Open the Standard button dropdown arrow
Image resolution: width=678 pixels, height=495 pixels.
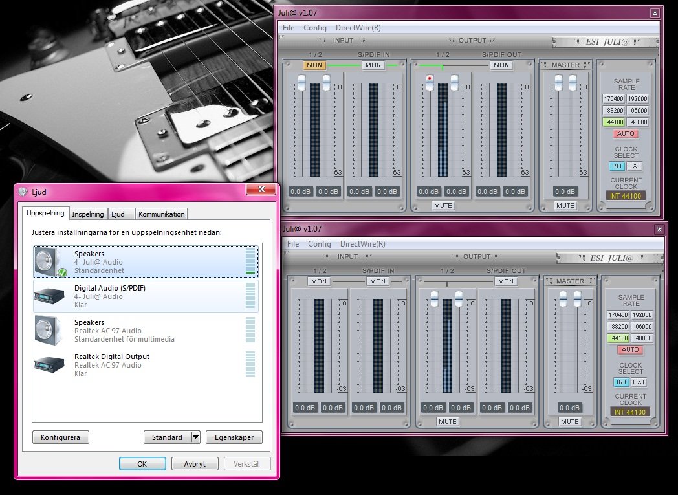coord(195,437)
